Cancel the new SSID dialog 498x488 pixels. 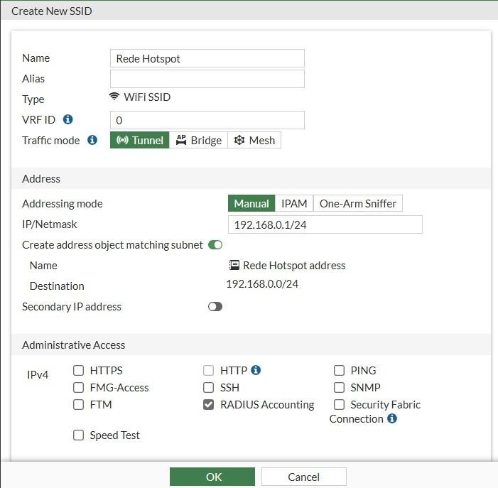click(303, 477)
